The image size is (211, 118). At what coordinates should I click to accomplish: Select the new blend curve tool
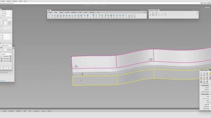(150, 13)
